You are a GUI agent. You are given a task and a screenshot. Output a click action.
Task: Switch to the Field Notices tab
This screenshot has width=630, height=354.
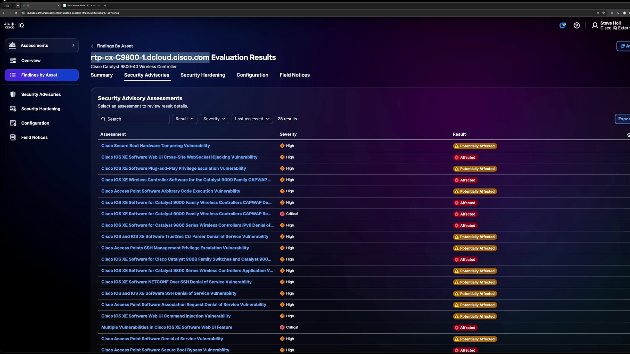pyautogui.click(x=295, y=75)
